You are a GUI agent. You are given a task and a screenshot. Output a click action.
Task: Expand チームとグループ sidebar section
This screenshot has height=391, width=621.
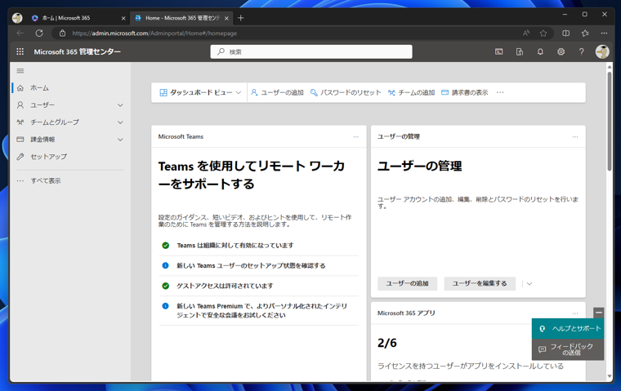click(x=70, y=122)
